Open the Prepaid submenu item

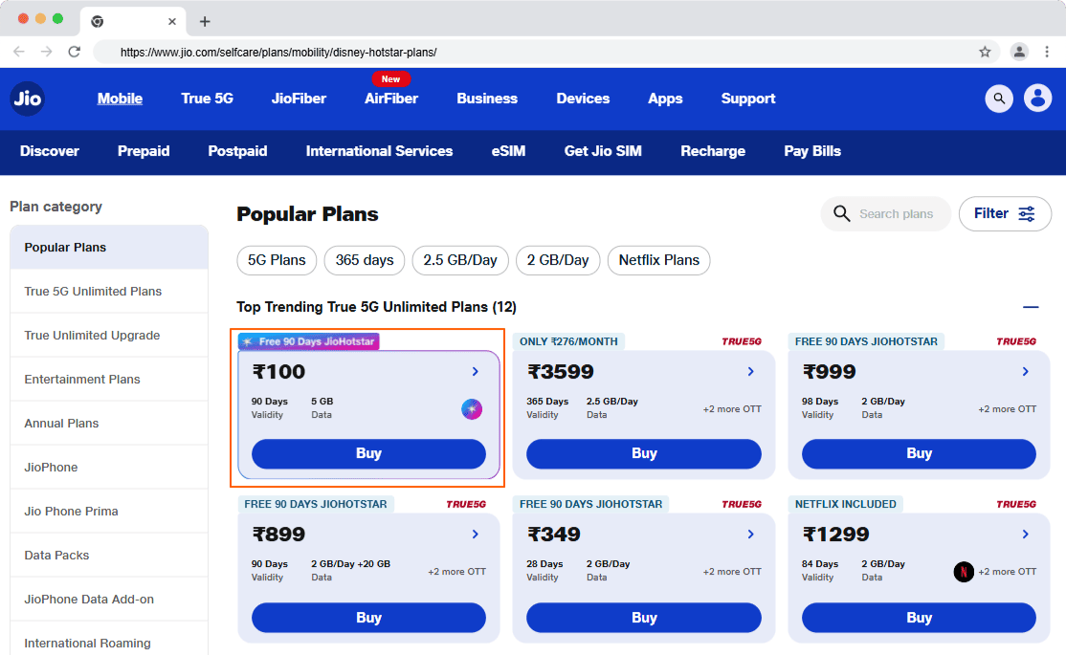[144, 151]
